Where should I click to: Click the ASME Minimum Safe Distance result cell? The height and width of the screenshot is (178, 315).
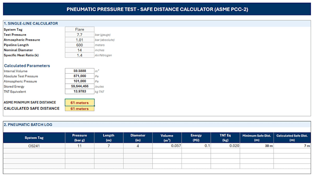80,102
